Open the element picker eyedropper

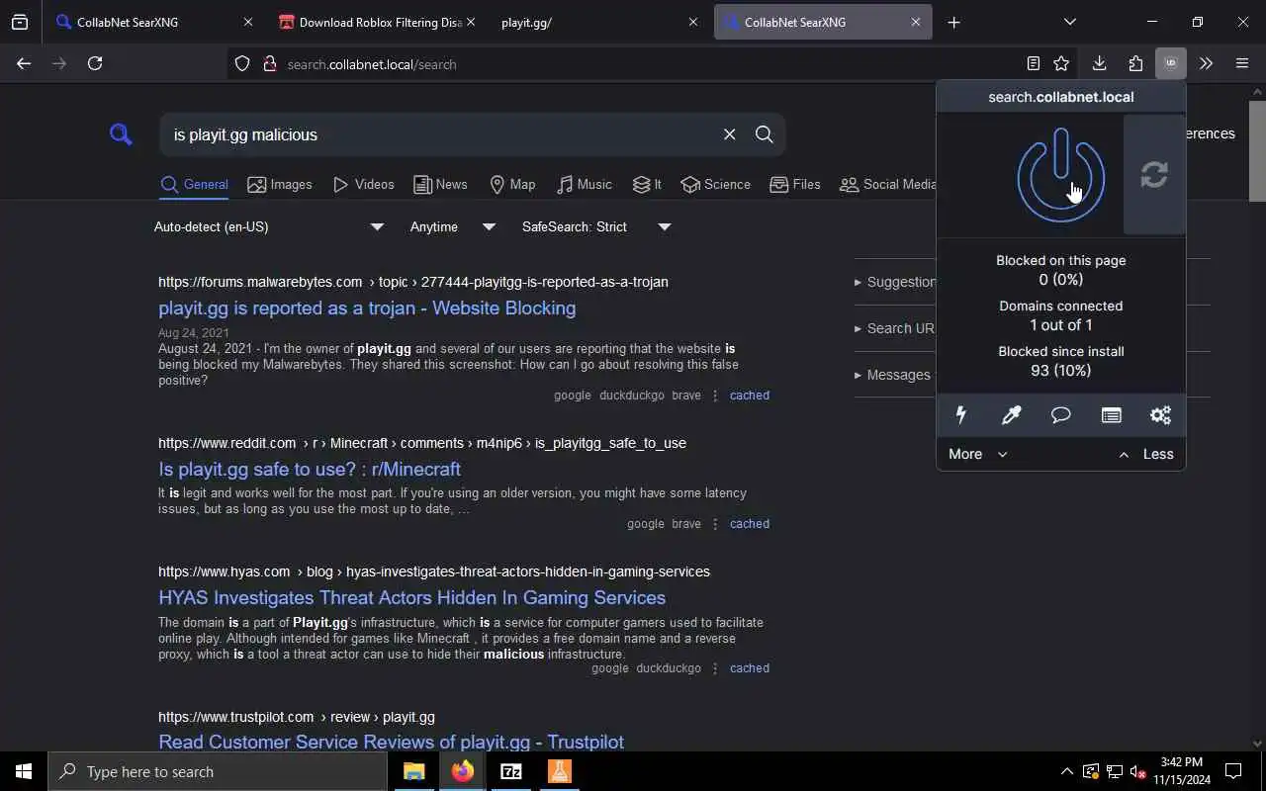point(1011,415)
